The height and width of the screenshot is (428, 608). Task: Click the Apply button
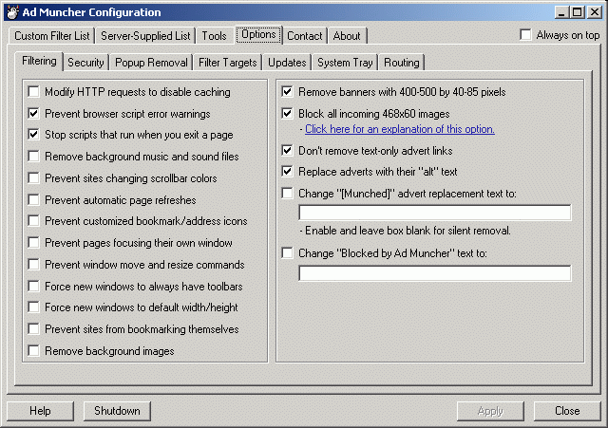[490, 411]
